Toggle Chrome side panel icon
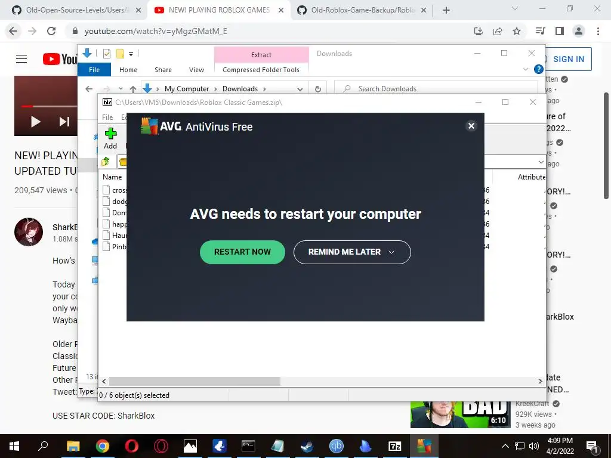Viewport: 611px width, 458px height. coord(560,31)
